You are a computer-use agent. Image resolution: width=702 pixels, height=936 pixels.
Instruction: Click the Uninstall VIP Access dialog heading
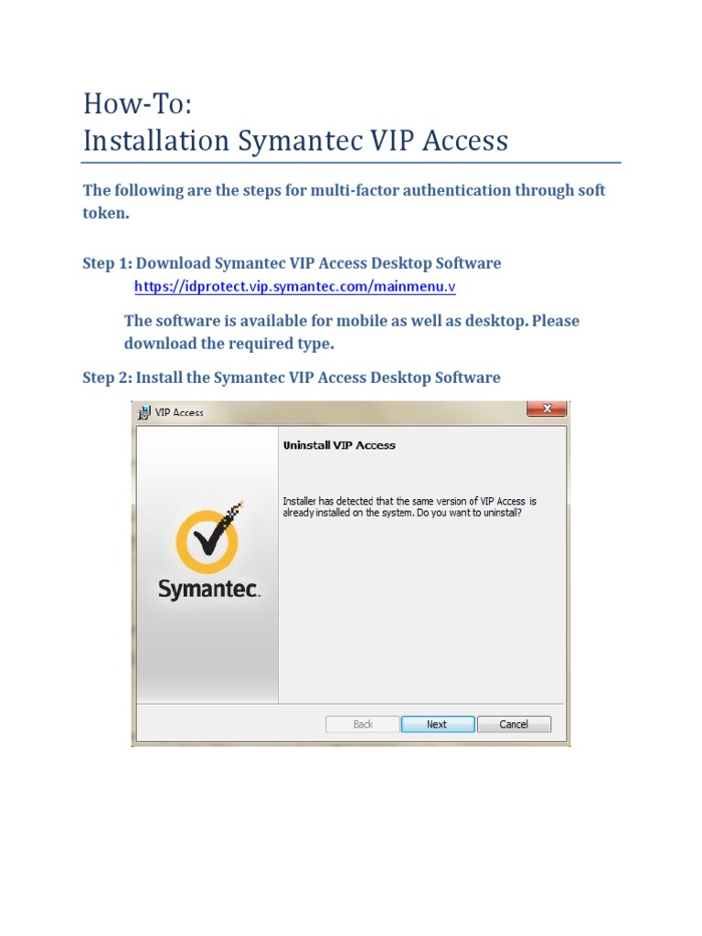click(339, 445)
